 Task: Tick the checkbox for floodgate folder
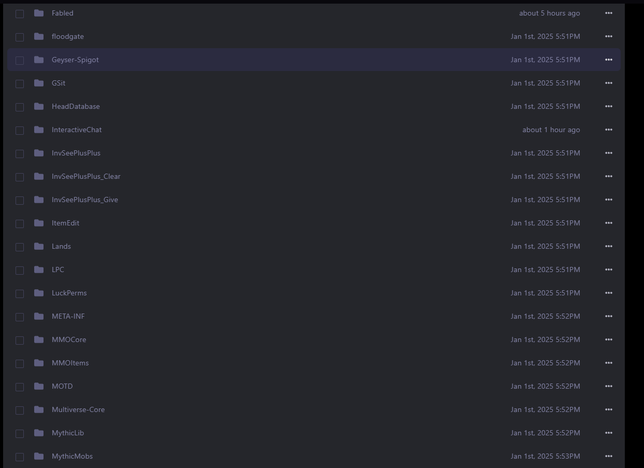[x=20, y=37]
